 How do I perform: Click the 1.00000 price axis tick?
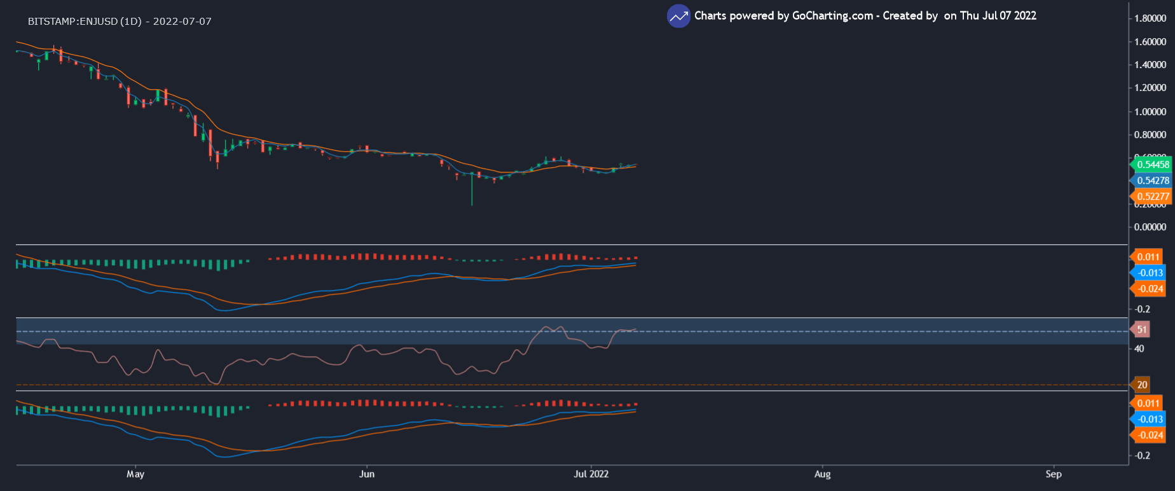pos(1150,112)
